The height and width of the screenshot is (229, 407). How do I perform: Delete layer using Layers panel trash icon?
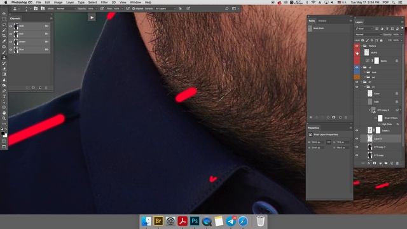397,163
